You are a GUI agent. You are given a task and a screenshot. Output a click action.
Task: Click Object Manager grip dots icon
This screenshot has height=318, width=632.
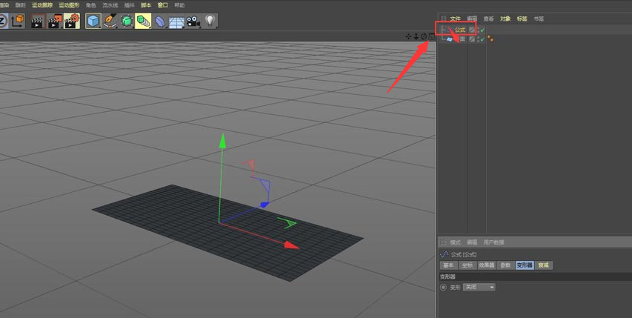[x=443, y=19]
